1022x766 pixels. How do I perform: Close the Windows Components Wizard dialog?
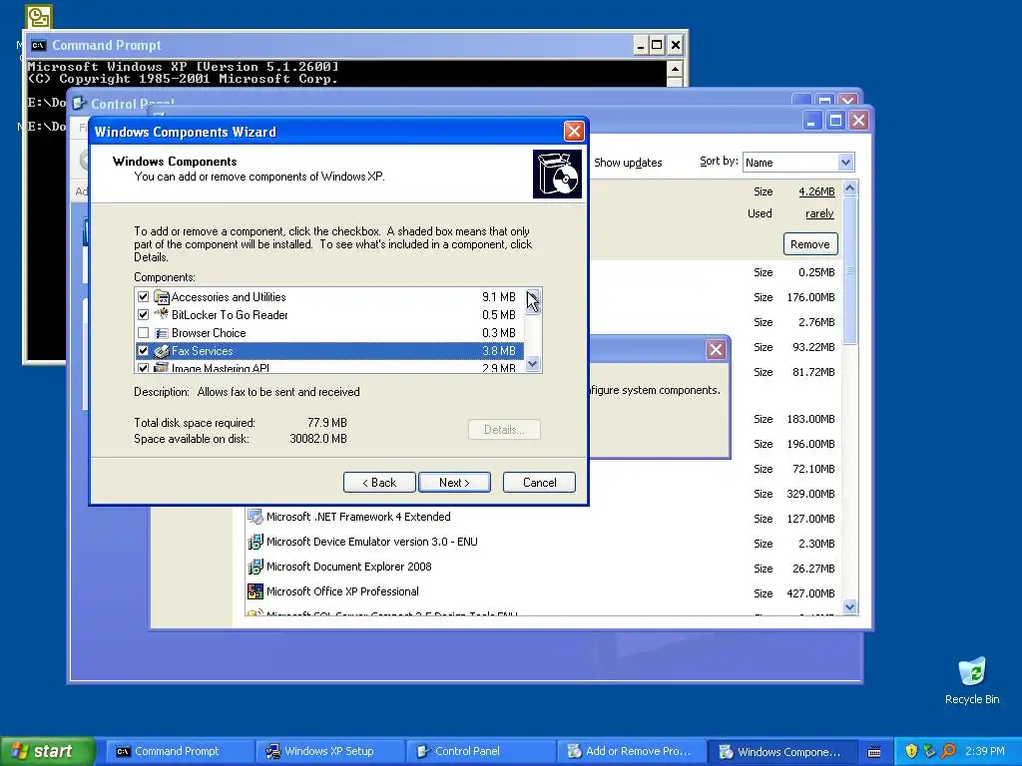pyautogui.click(x=574, y=132)
